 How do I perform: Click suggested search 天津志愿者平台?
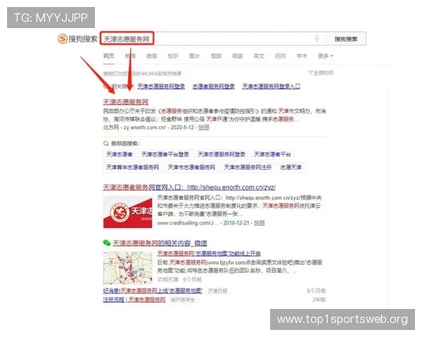tap(272, 154)
